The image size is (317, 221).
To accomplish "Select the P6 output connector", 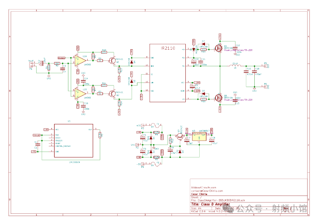I will point(264,86).
